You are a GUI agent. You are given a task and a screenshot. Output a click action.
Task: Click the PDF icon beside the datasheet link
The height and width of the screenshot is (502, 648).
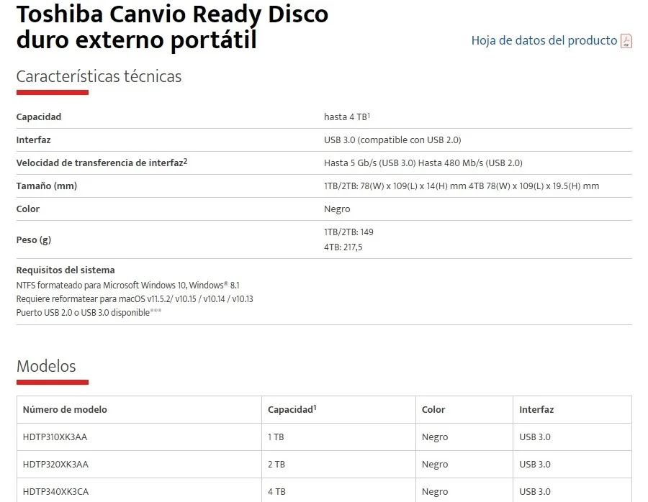(x=626, y=41)
